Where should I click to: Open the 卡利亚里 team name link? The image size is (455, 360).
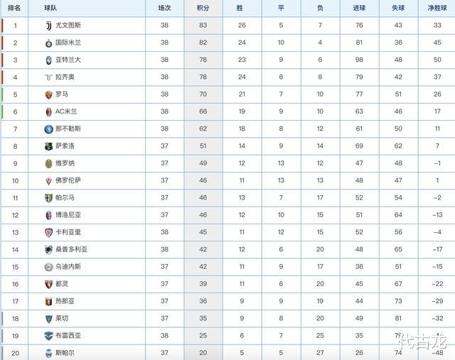pyautogui.click(x=68, y=232)
